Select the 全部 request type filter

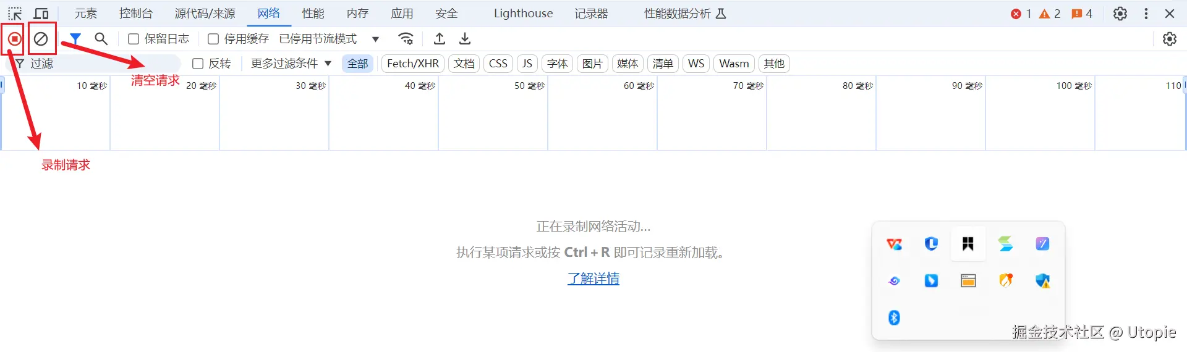coord(357,64)
